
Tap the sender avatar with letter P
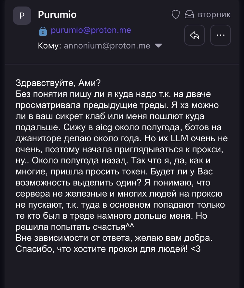(x=22, y=15)
